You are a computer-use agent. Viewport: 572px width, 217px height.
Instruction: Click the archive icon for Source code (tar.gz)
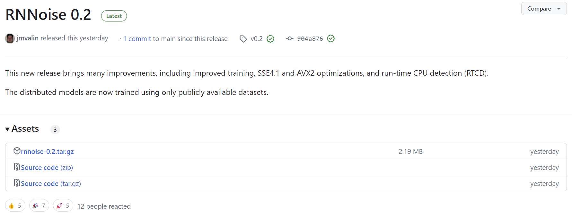click(17, 183)
